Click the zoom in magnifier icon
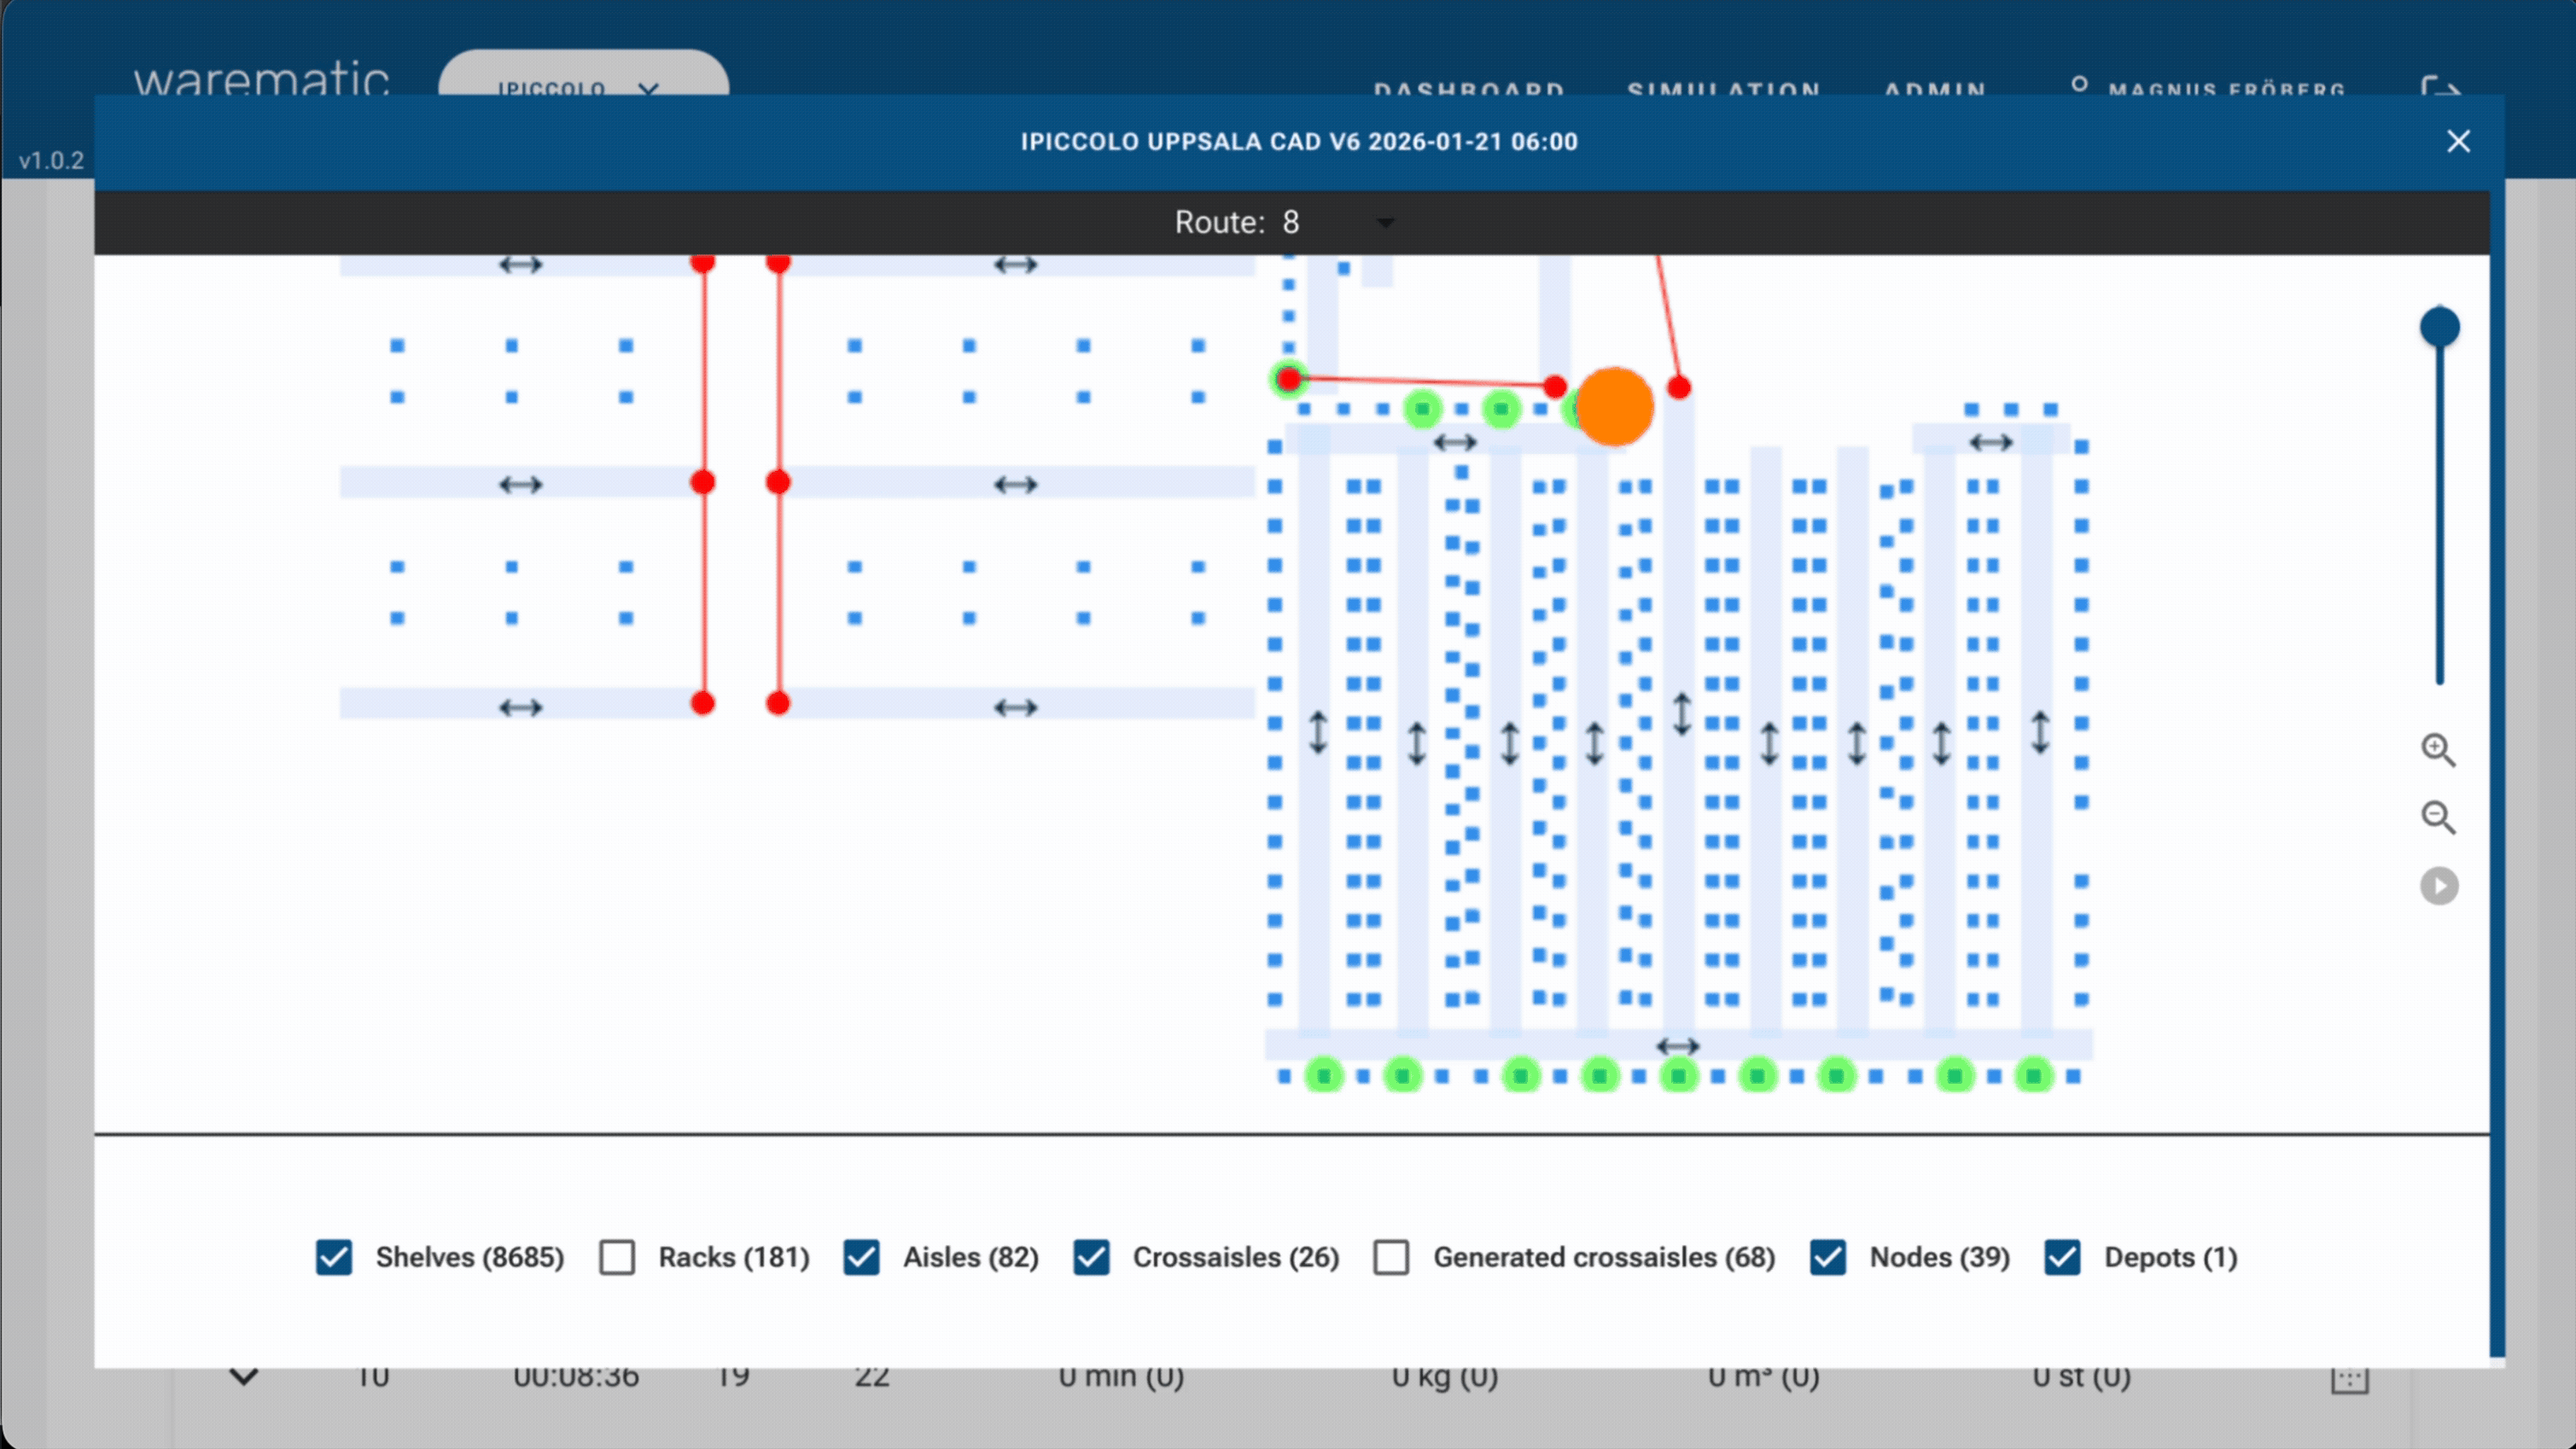The width and height of the screenshot is (2576, 1449). point(2440,751)
